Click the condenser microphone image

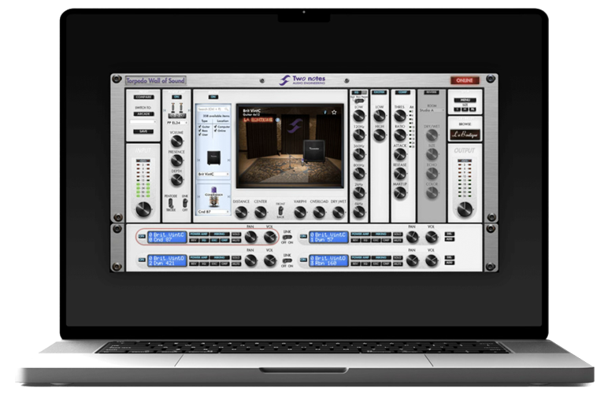pyautogui.click(x=213, y=197)
